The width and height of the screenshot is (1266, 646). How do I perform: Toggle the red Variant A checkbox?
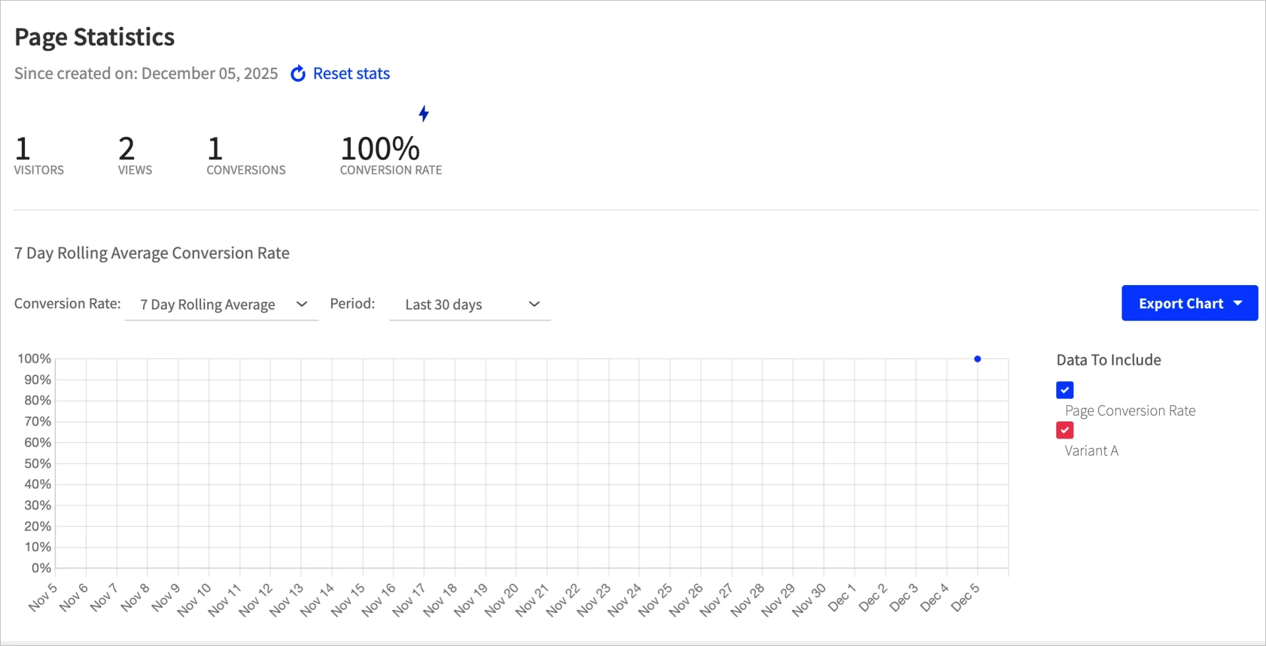pyautogui.click(x=1064, y=431)
